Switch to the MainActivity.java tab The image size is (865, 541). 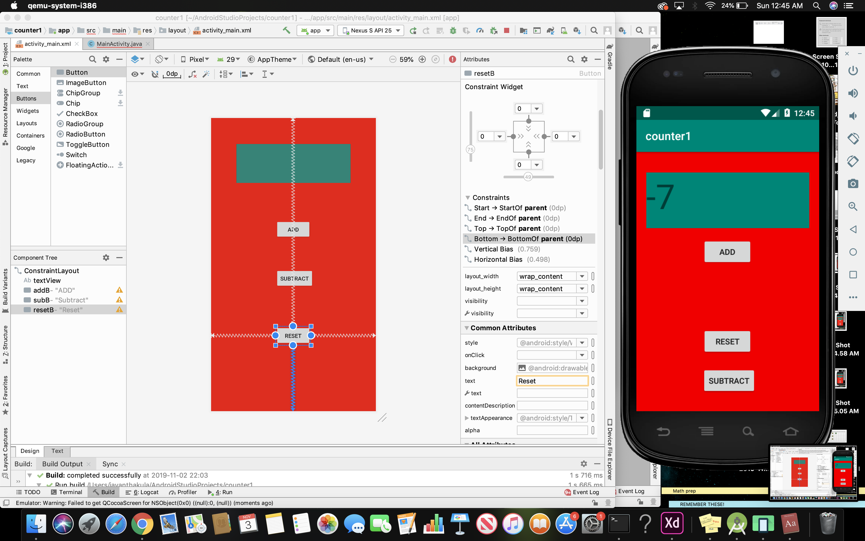click(119, 44)
